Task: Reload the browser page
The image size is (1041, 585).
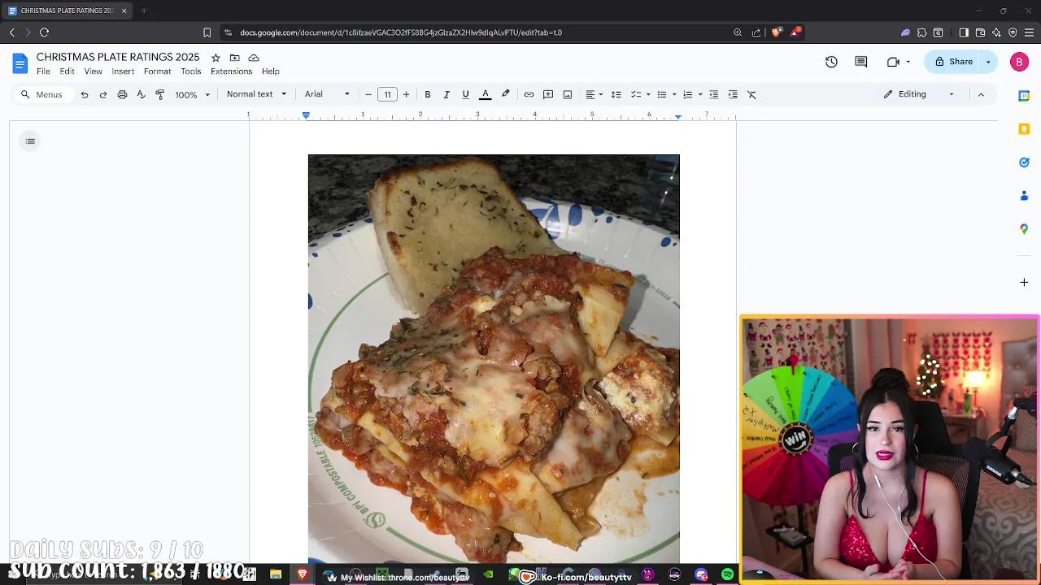Action: pyautogui.click(x=45, y=32)
